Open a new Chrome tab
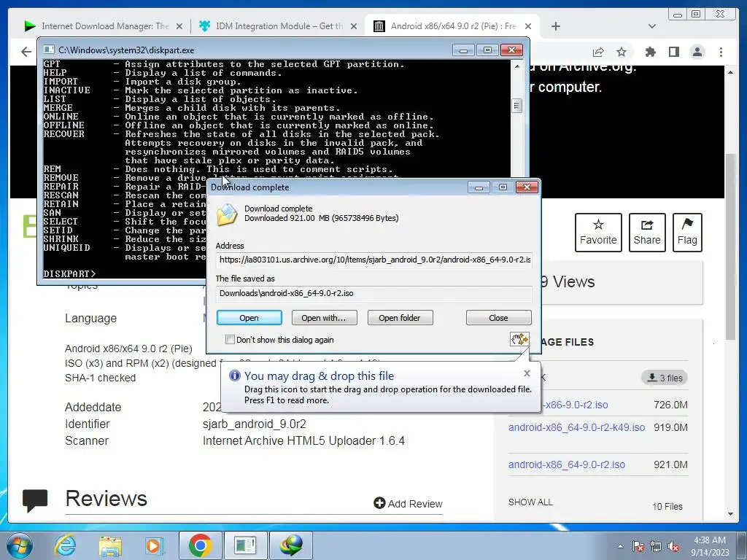747x560 pixels. coord(555,26)
